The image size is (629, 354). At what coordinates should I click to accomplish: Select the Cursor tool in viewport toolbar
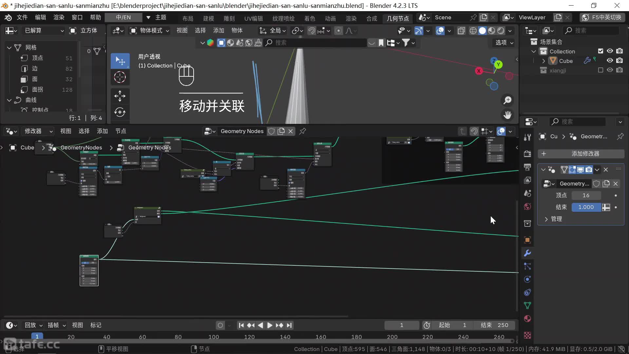pos(120,77)
